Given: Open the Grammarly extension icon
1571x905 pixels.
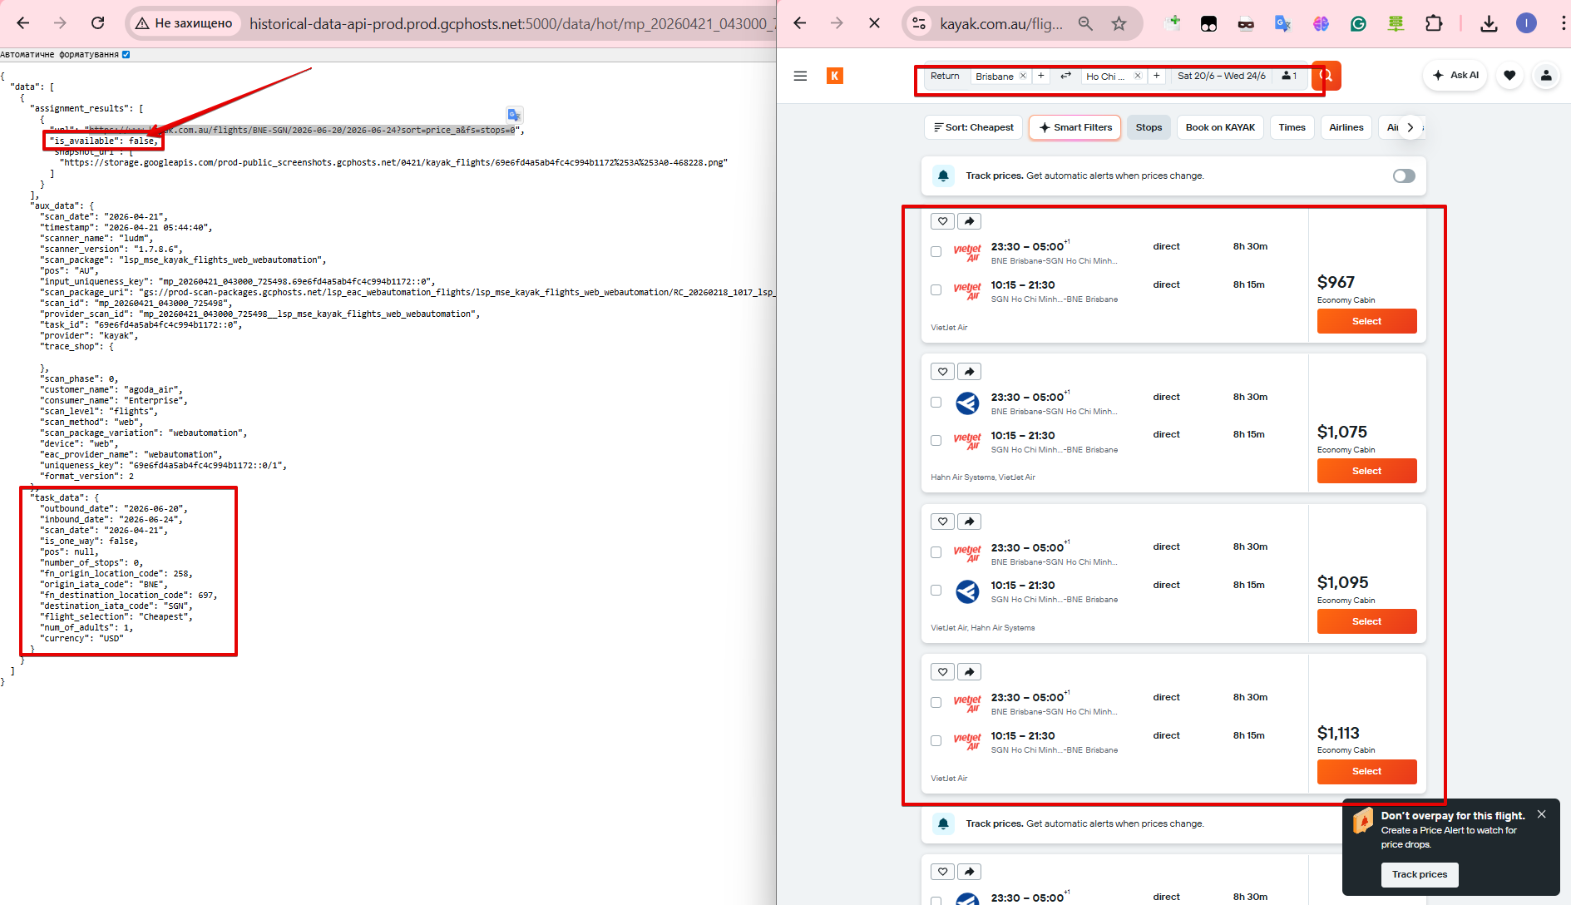Looking at the screenshot, I should tap(1358, 23).
